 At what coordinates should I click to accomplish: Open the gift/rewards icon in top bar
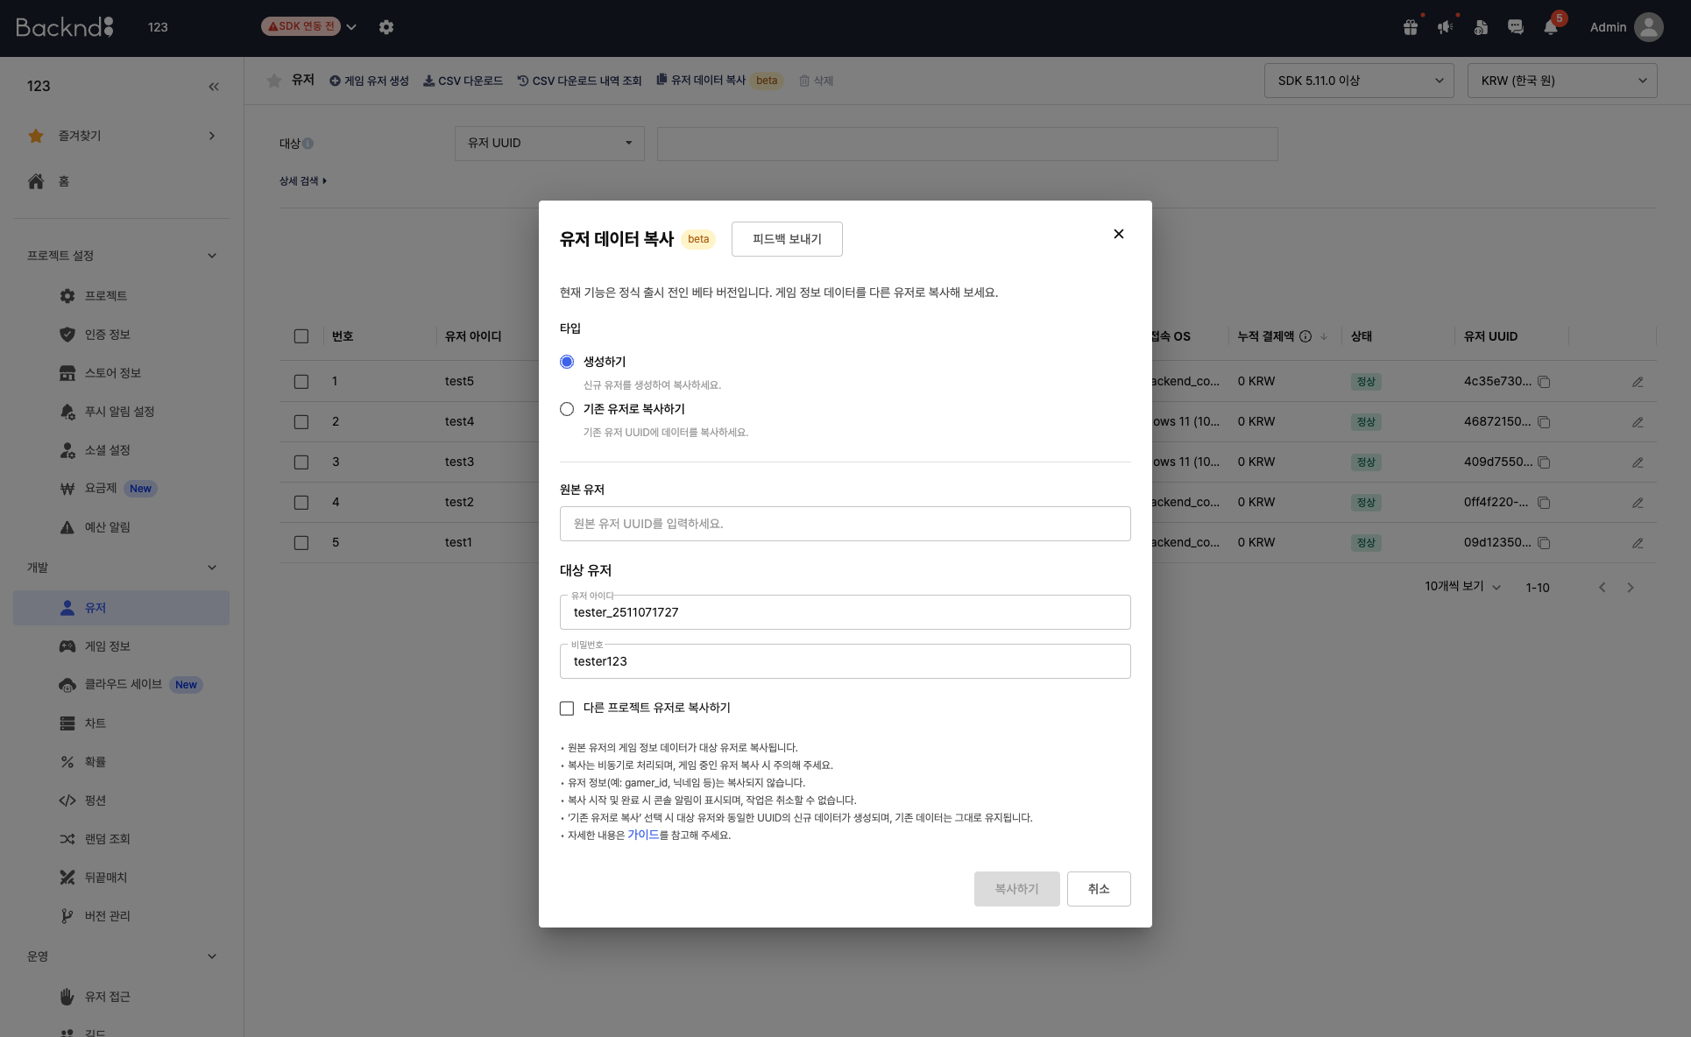pyautogui.click(x=1410, y=27)
